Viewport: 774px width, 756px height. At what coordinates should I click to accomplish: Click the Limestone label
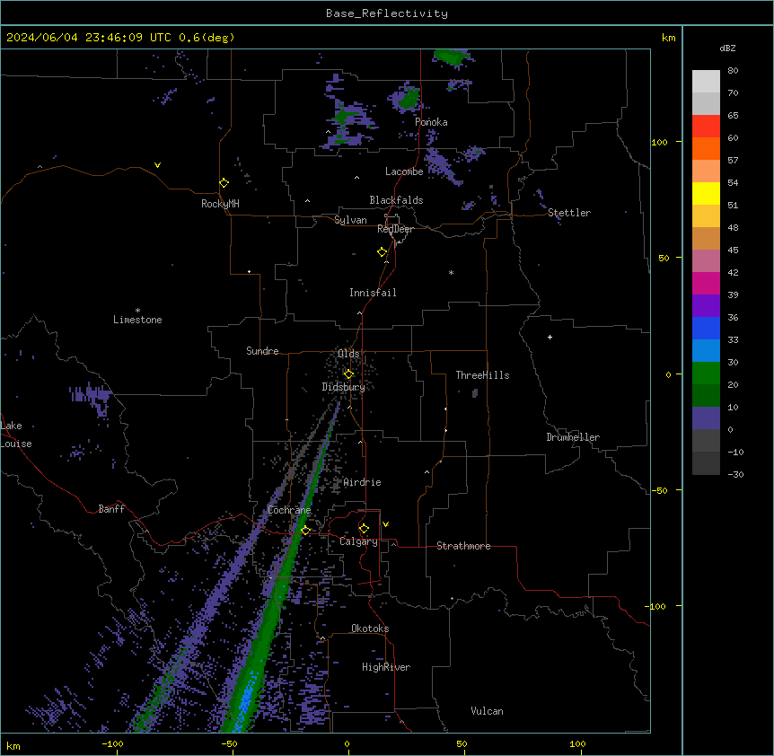tap(137, 320)
